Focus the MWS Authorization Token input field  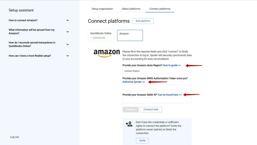point(157,87)
